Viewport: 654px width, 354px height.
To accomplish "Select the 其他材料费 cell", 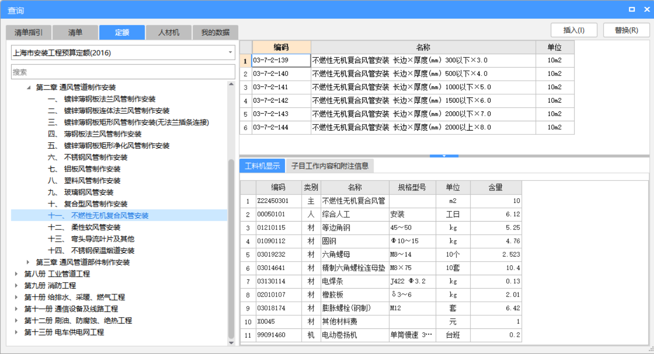I will point(355,322).
